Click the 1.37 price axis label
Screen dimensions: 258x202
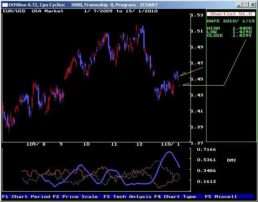(x=197, y=143)
